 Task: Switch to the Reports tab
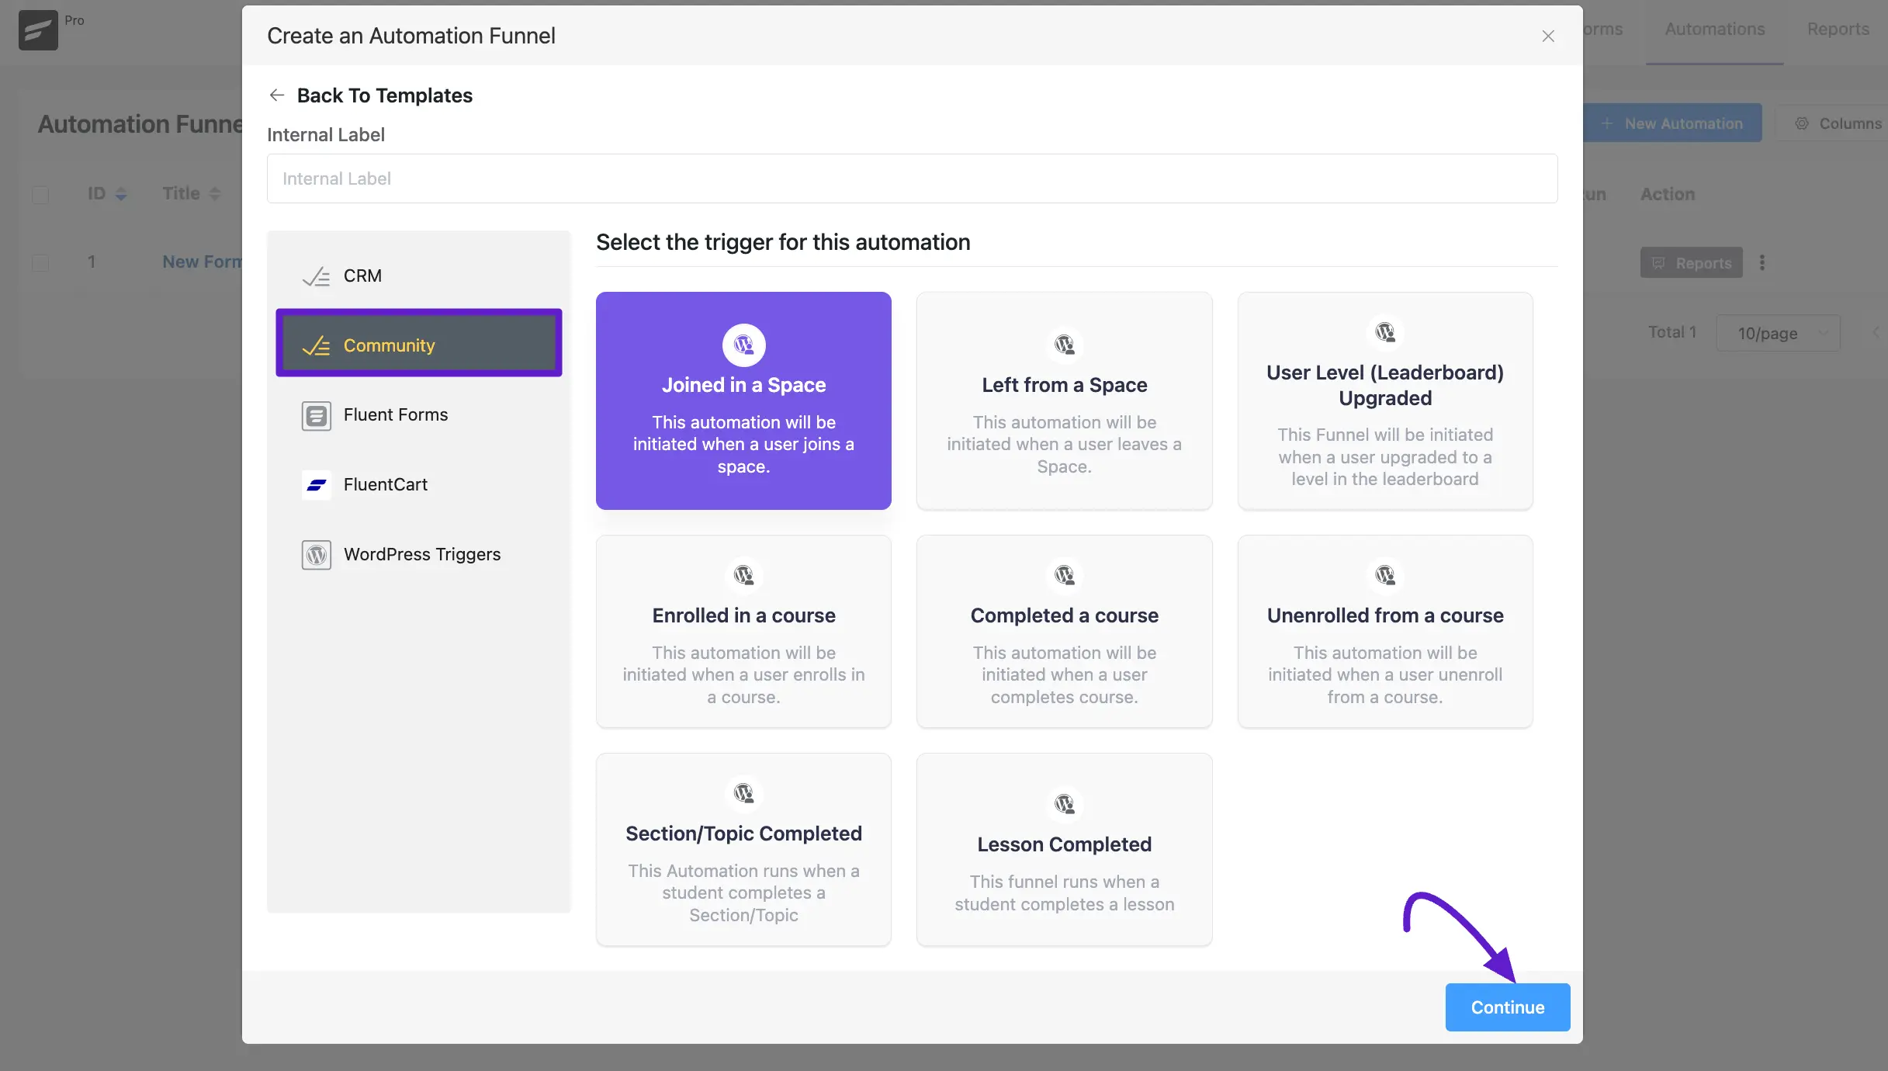coord(1838,29)
